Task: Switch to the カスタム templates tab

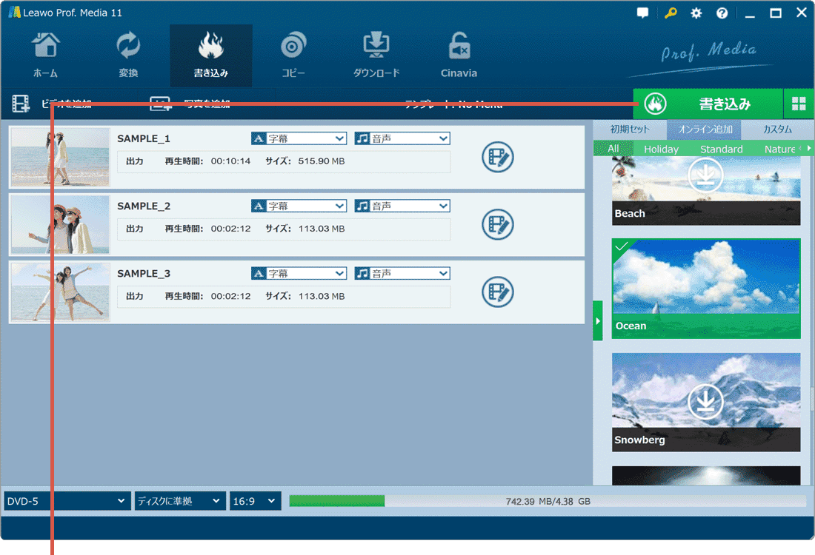Action: [x=777, y=129]
